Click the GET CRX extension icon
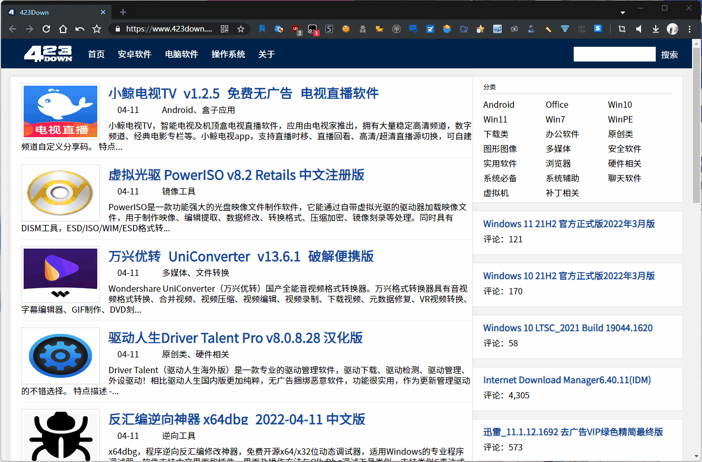This screenshot has width=702, height=462. coord(582,29)
